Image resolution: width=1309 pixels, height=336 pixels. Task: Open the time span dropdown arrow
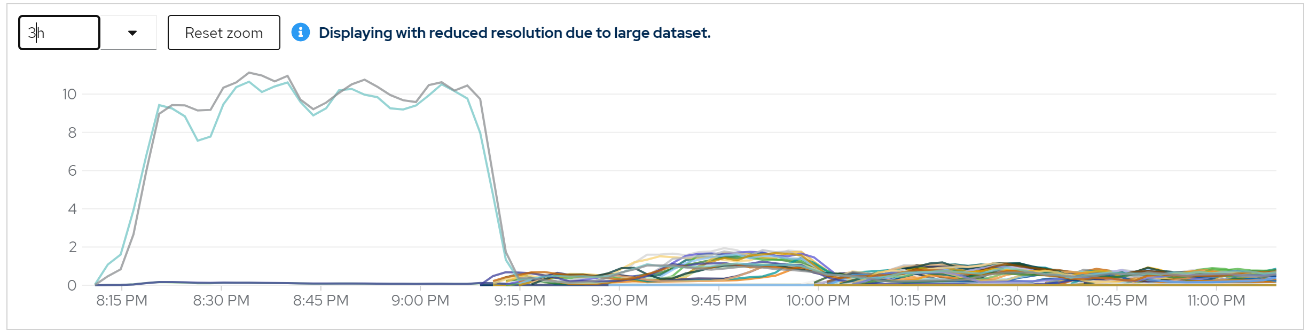coord(132,33)
